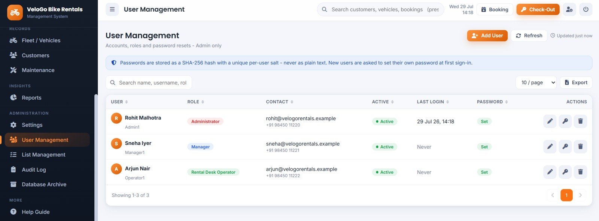Click Showing 1-3 of 3 text
This screenshot has height=221, width=599.
click(x=130, y=195)
